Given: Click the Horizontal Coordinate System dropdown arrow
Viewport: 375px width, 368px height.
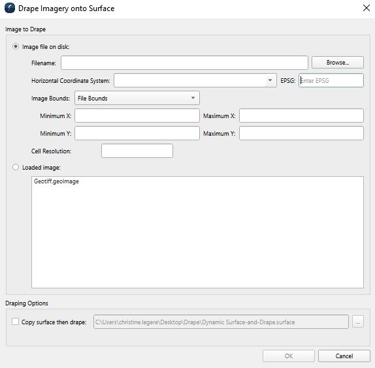Looking at the screenshot, I should click(x=270, y=80).
